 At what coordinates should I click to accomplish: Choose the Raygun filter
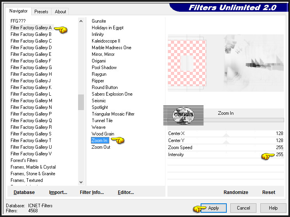click(x=99, y=74)
